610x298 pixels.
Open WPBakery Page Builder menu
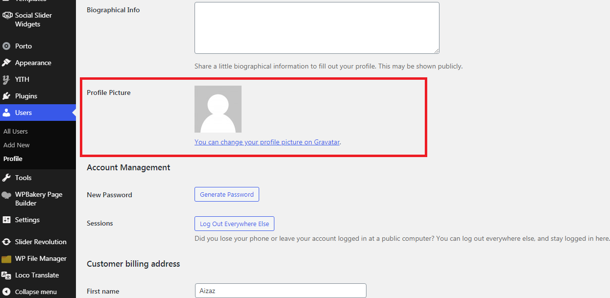[x=38, y=199]
